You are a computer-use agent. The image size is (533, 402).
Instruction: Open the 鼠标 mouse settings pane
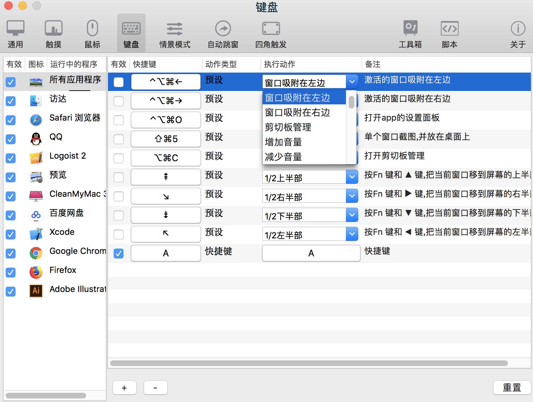pyautogui.click(x=92, y=34)
